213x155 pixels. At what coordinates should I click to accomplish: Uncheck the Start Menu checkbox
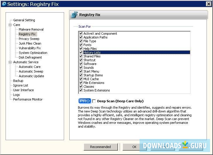[x=81, y=71]
